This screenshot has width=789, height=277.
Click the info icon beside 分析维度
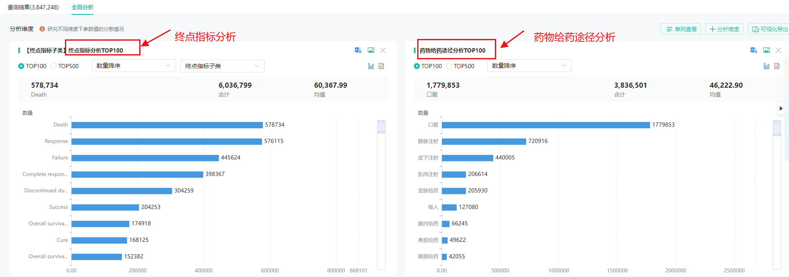tap(42, 29)
